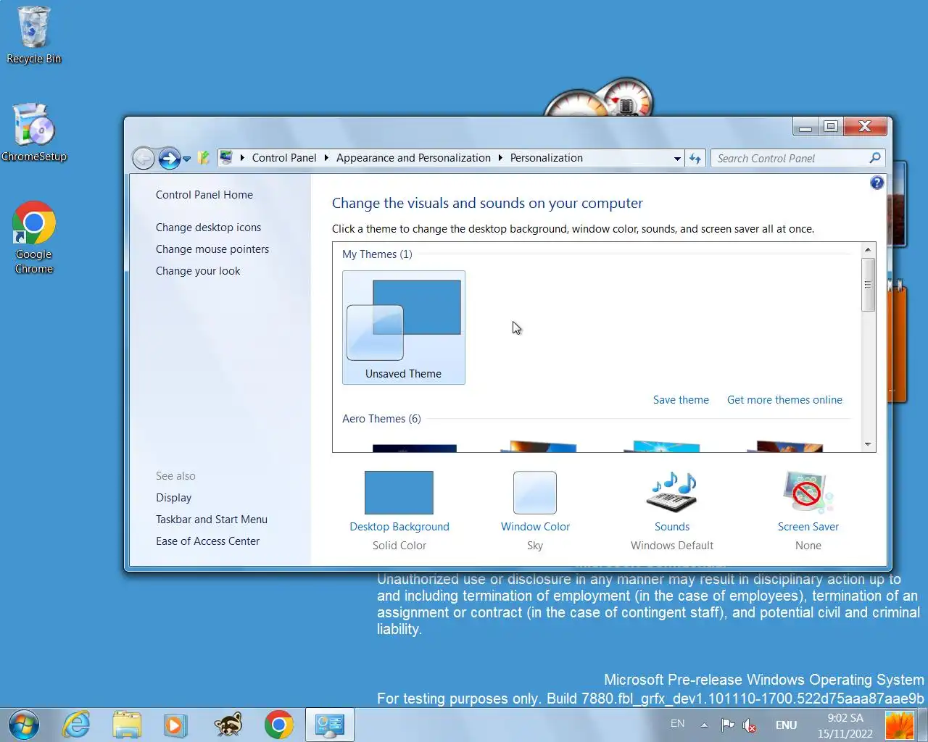The width and height of the screenshot is (928, 742).
Task: Click the search magnifier icon
Action: pyautogui.click(x=875, y=158)
